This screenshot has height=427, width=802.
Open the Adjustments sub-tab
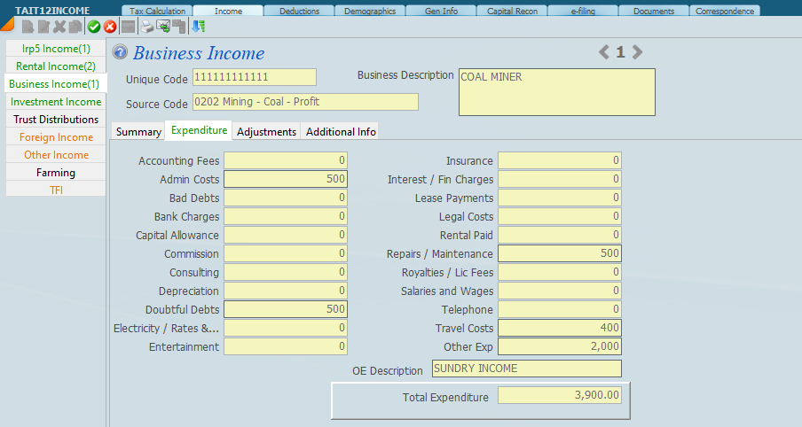click(x=266, y=131)
